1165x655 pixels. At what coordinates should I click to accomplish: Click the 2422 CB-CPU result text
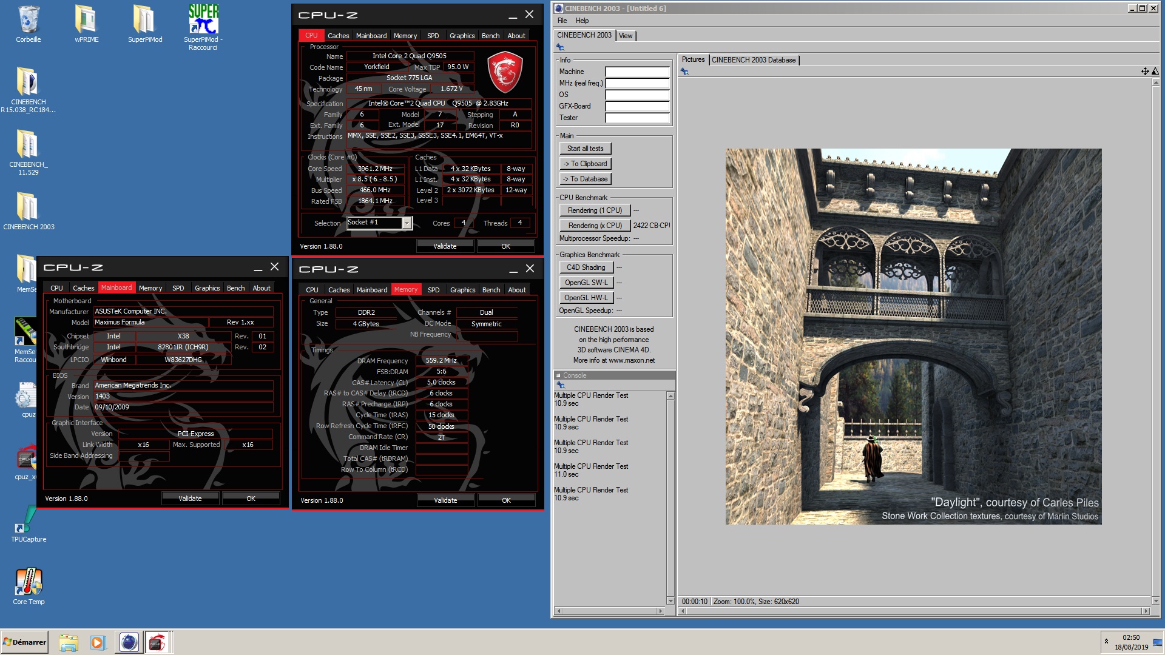tap(652, 226)
